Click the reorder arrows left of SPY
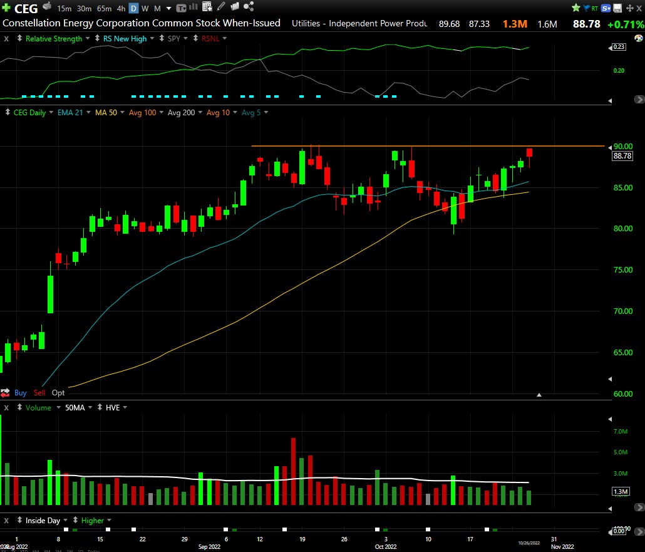 [162, 38]
